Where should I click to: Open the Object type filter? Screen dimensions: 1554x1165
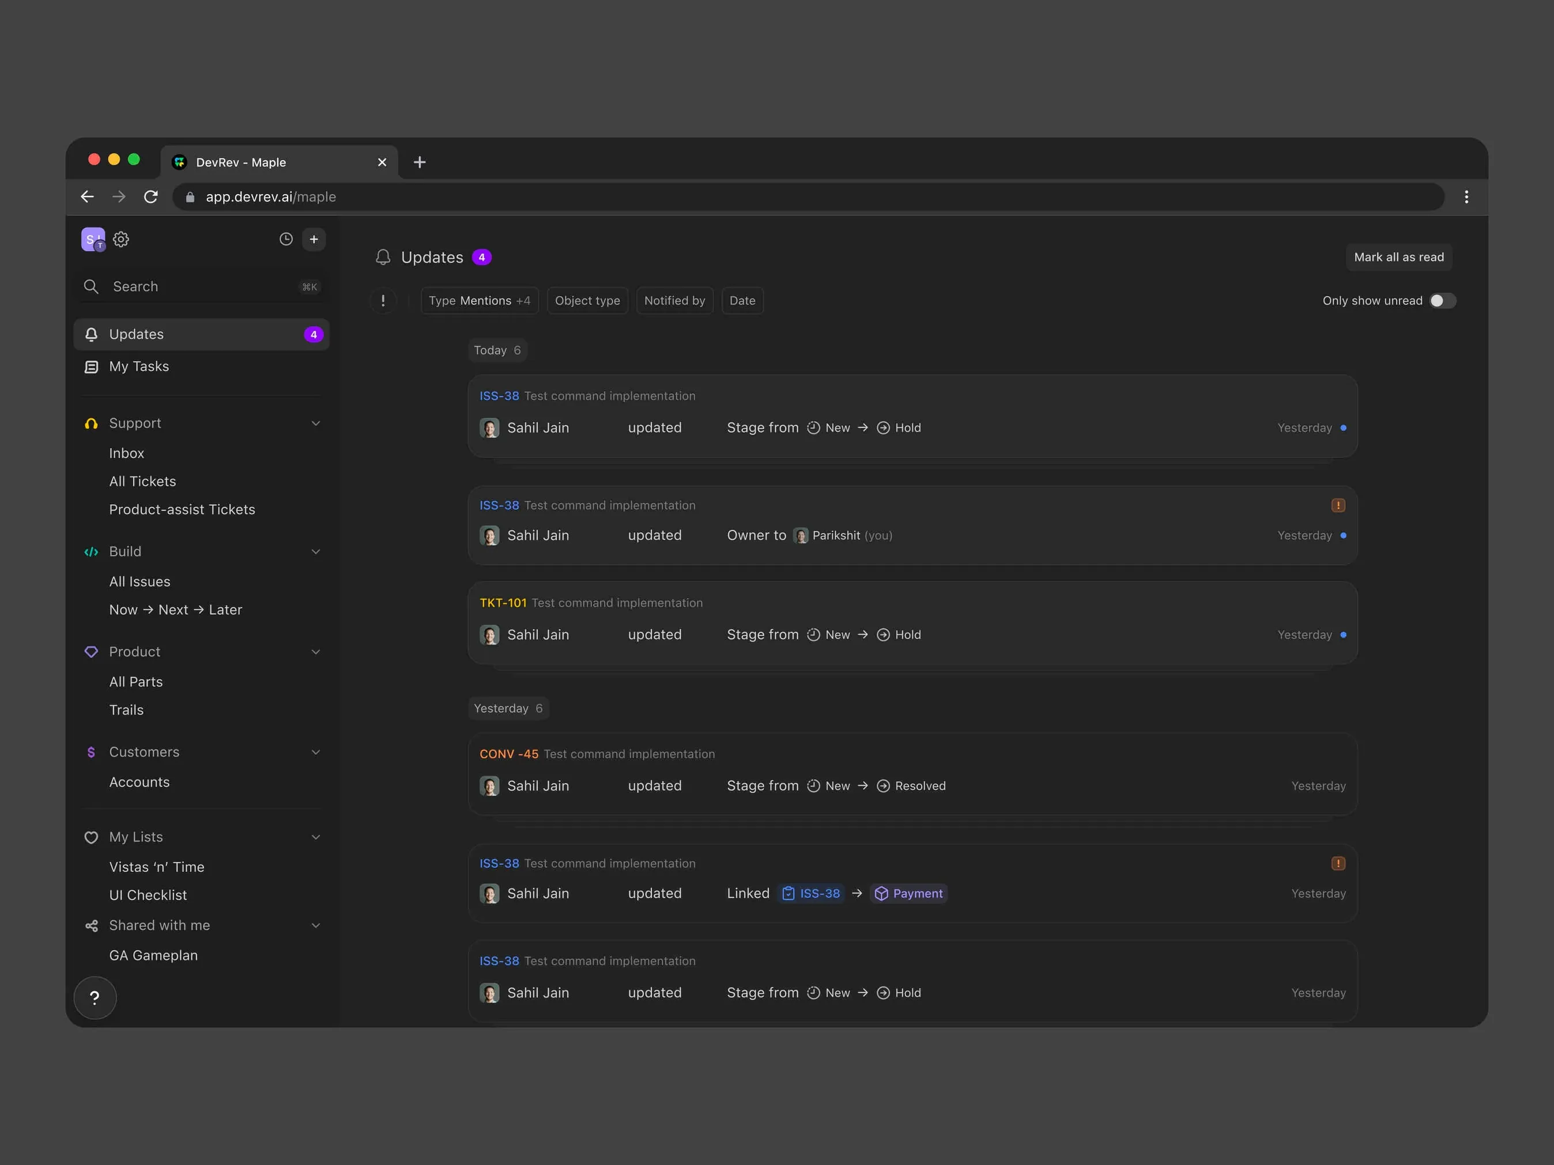click(x=587, y=301)
